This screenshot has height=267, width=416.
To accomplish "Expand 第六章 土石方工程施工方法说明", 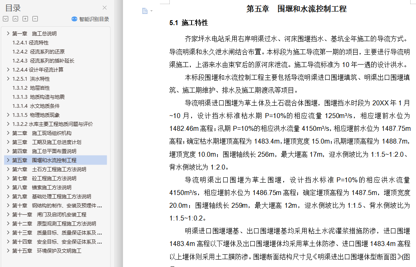I will [8, 169].
